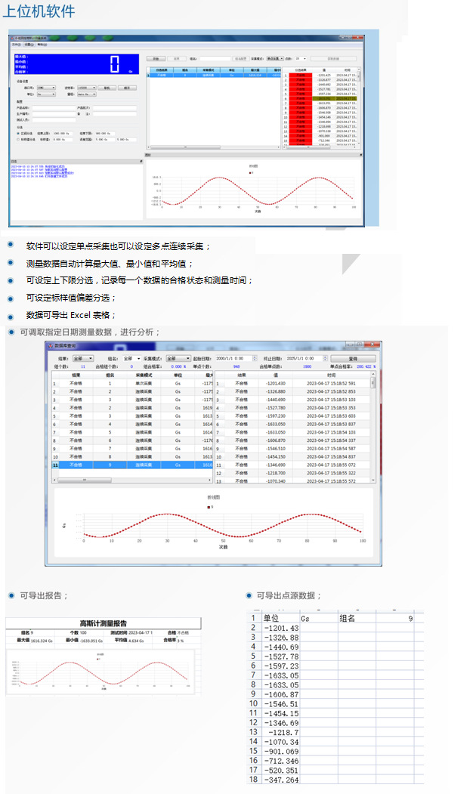Open the 组名 filter dropdown in 数据库查询

tap(131, 359)
